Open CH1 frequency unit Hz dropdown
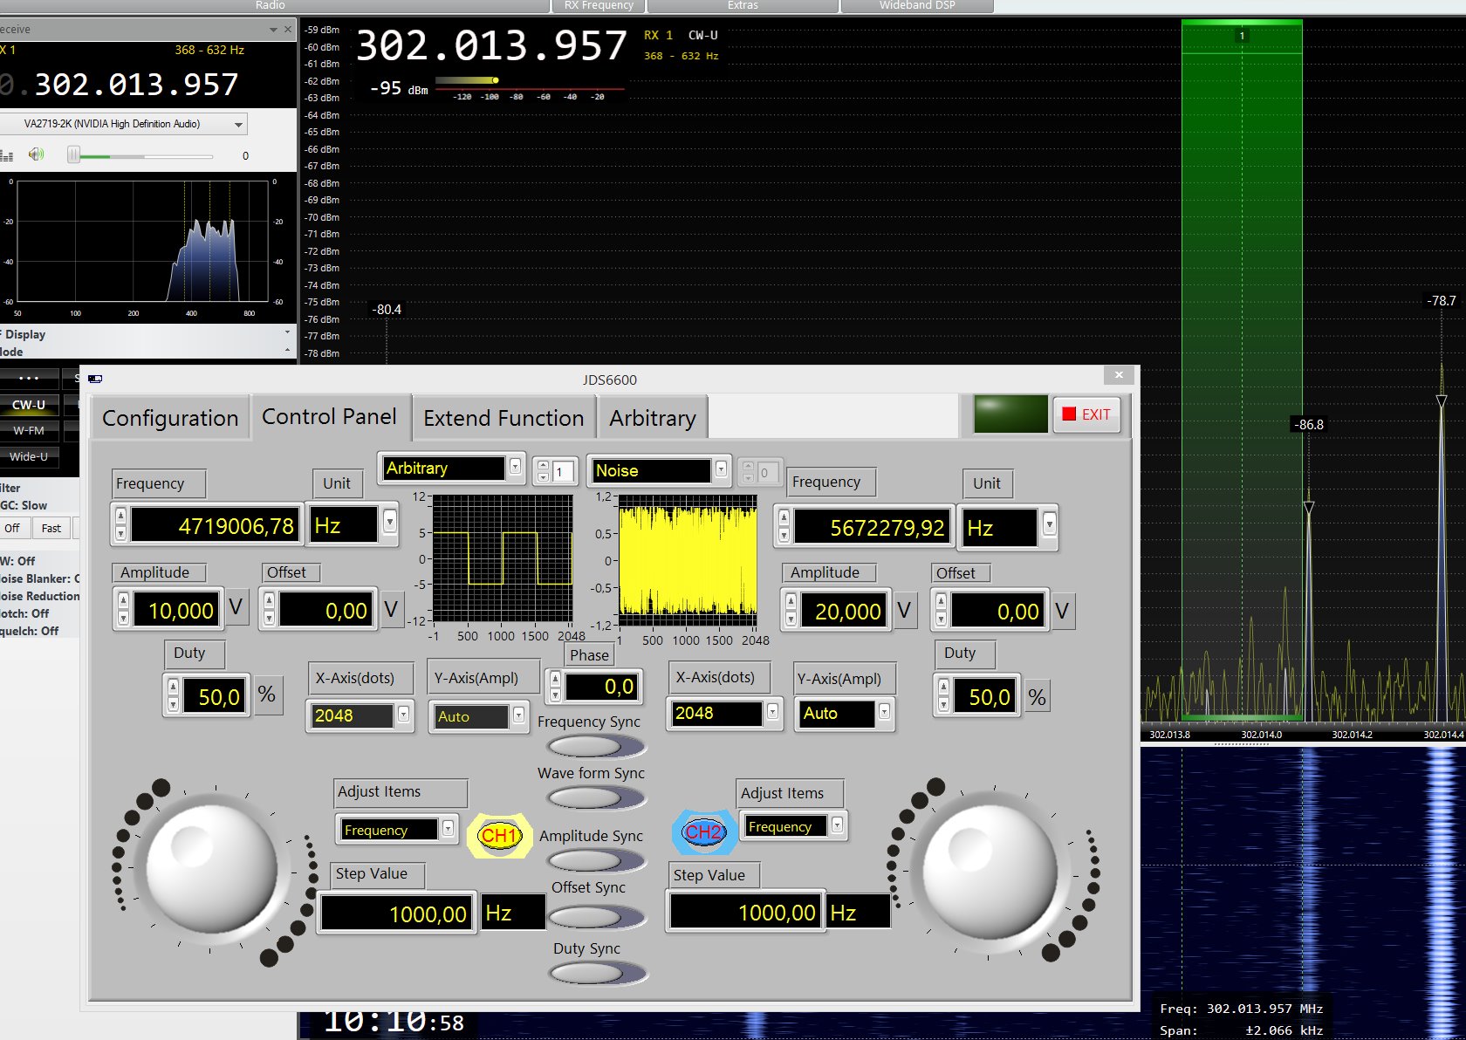This screenshot has height=1040, width=1466. tap(390, 523)
